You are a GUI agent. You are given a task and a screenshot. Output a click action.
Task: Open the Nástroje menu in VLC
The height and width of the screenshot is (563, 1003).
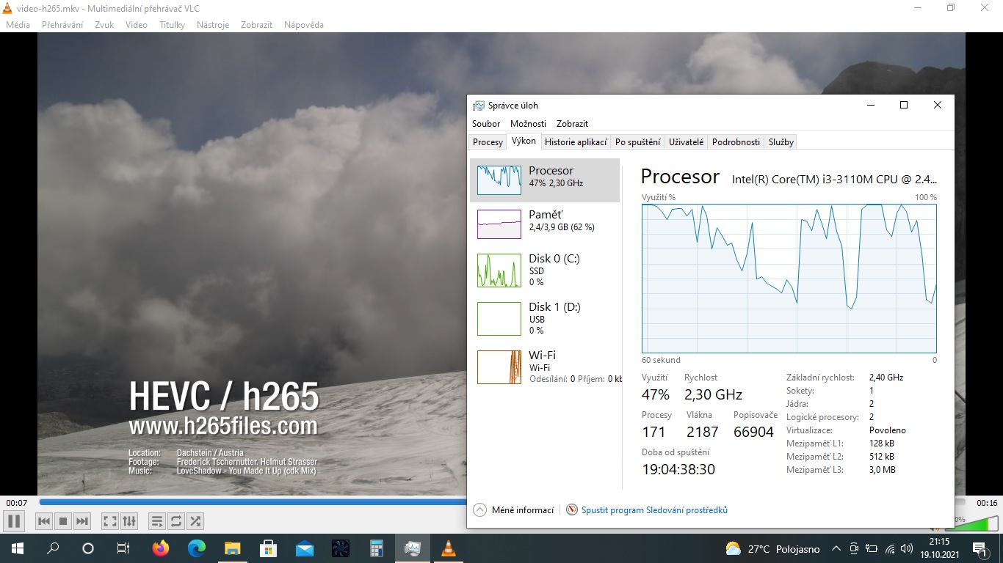(213, 25)
